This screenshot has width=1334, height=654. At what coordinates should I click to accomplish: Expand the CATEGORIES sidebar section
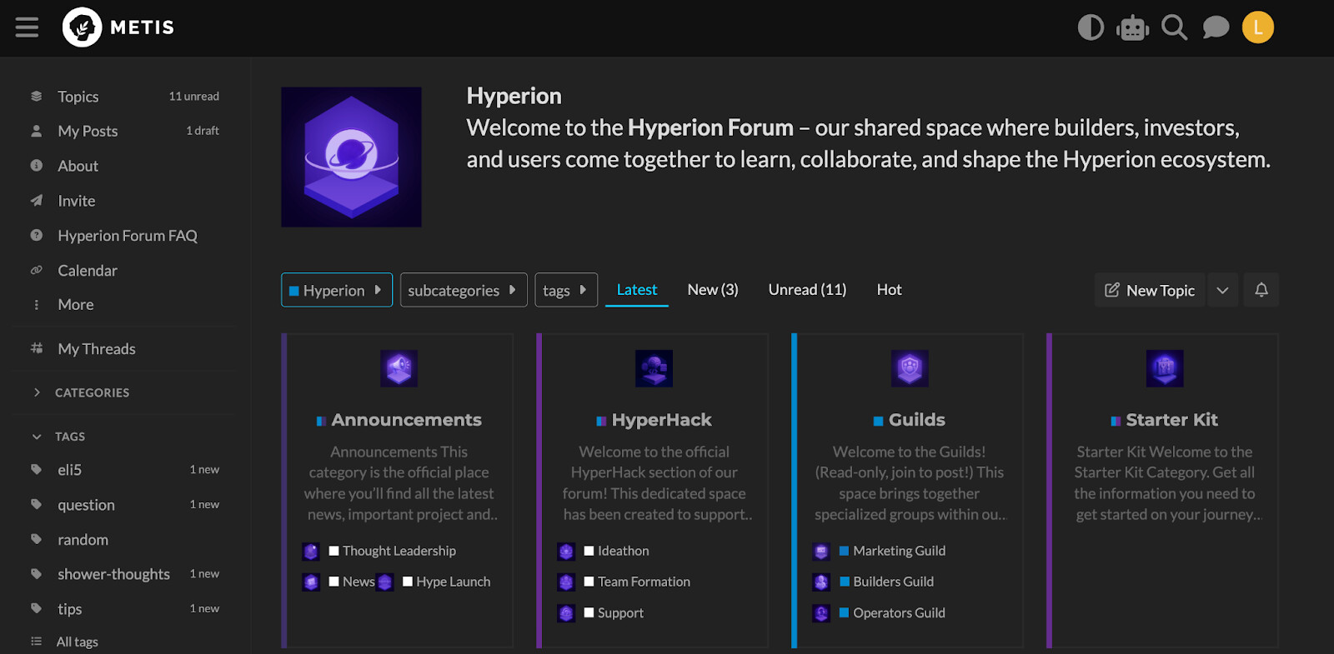[x=37, y=392]
